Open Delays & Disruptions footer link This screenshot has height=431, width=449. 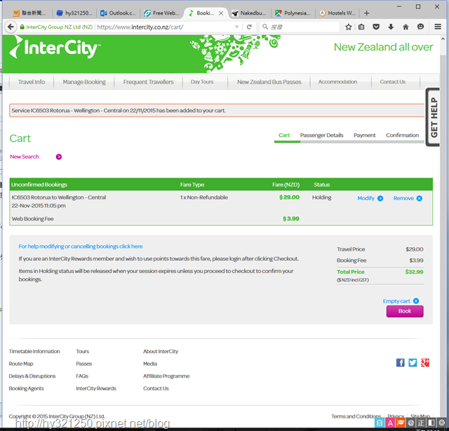(x=32, y=376)
